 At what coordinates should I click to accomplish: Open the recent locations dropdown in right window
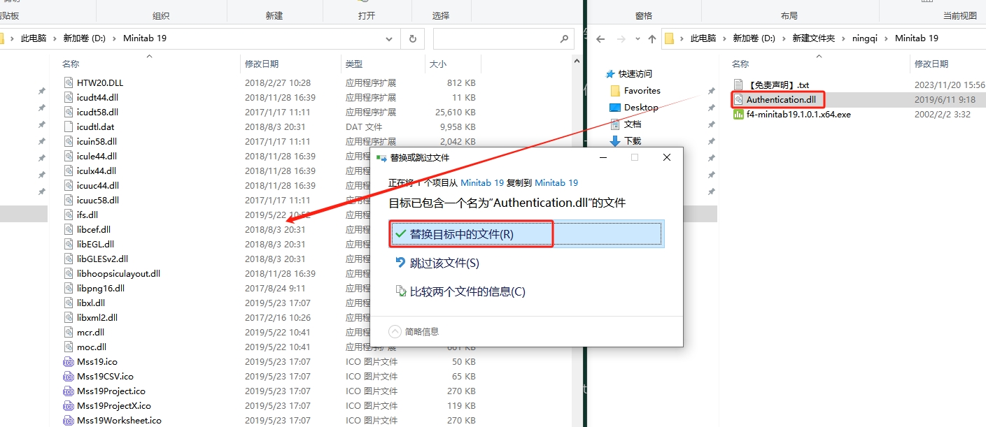(x=637, y=38)
